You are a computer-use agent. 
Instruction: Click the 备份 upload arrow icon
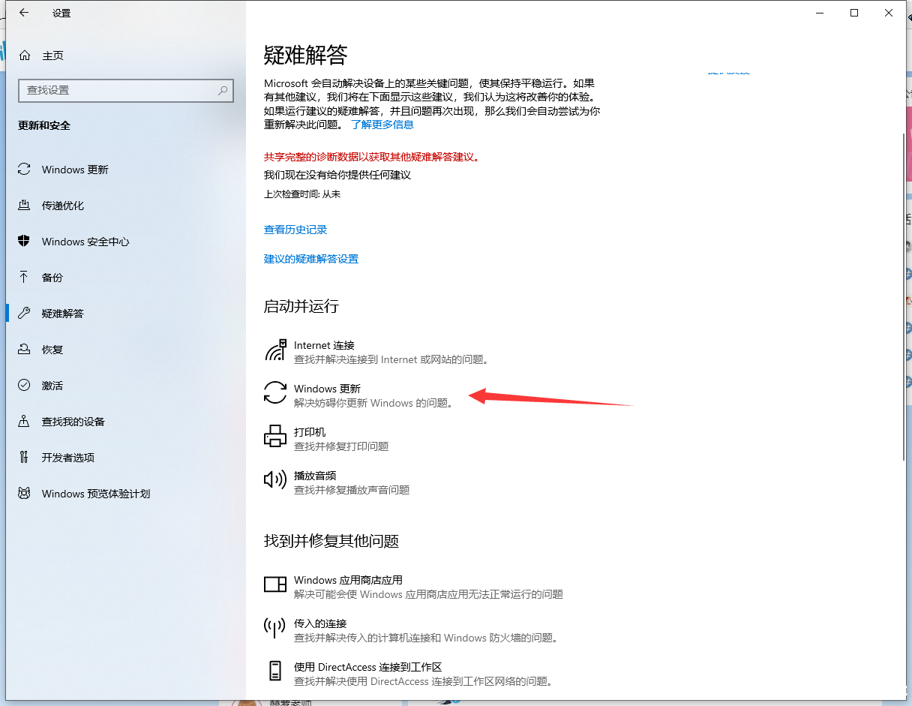pos(25,278)
